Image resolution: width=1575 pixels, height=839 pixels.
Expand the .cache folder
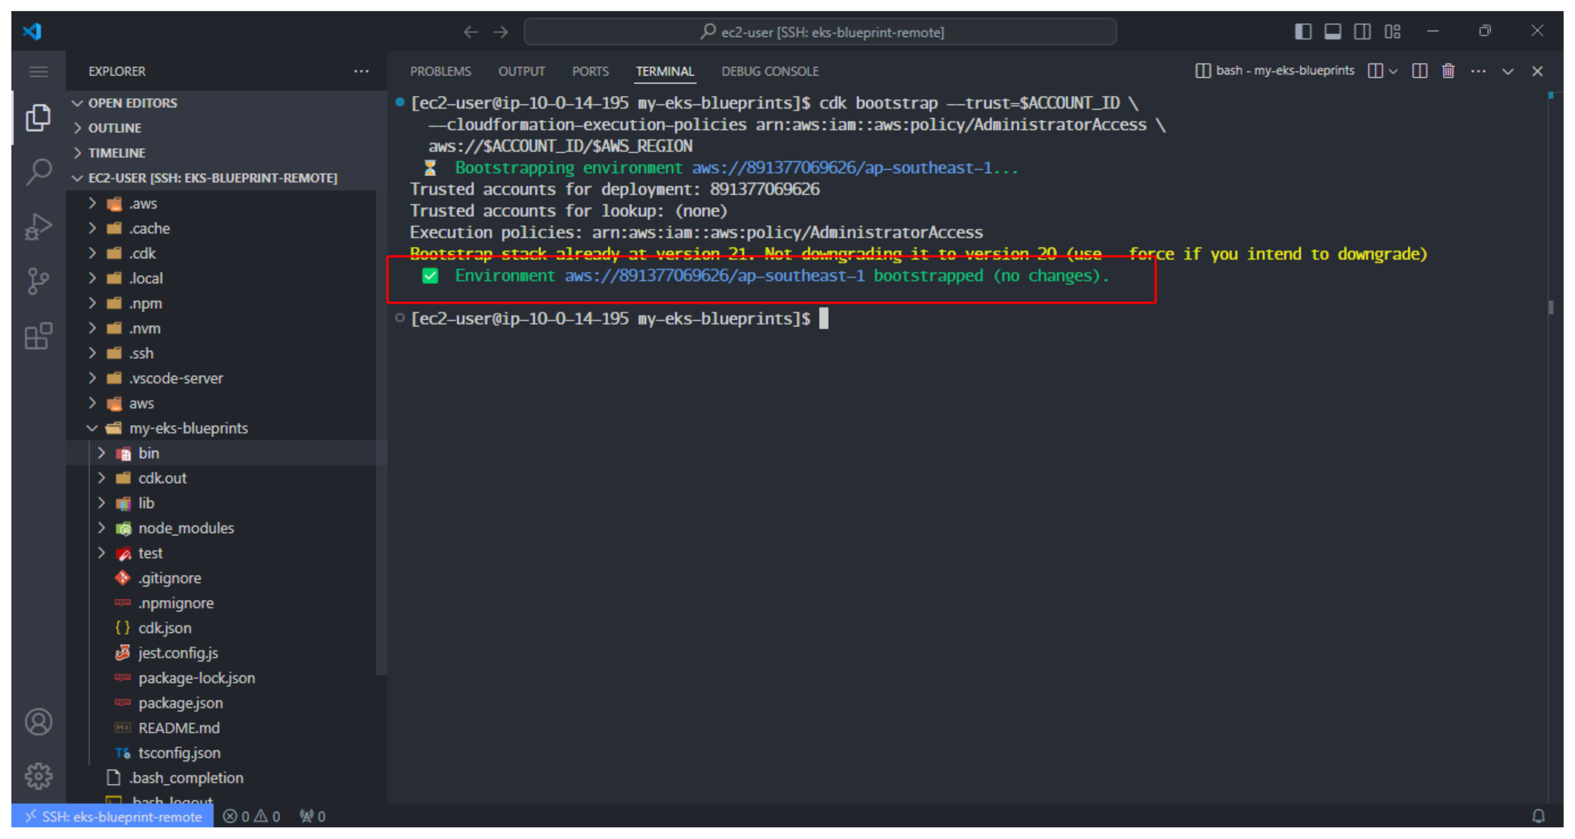tap(221, 228)
